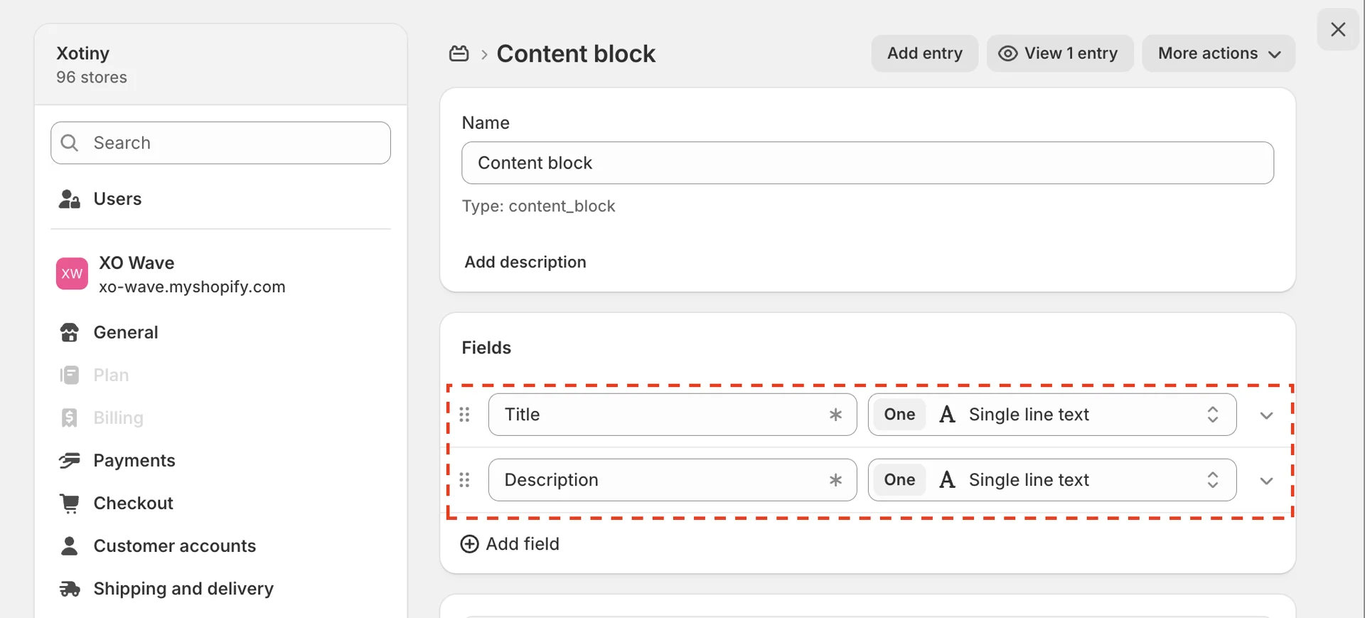Image resolution: width=1365 pixels, height=618 pixels.
Task: Click the Xotiny organization header
Action: pyautogui.click(x=220, y=65)
